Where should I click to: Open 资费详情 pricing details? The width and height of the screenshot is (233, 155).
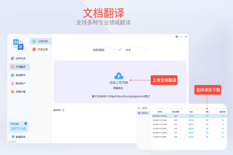coord(19,92)
